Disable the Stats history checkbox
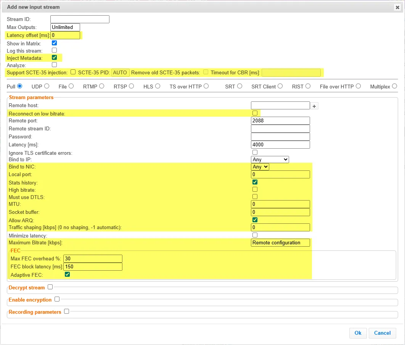The image size is (405, 345). point(255,182)
